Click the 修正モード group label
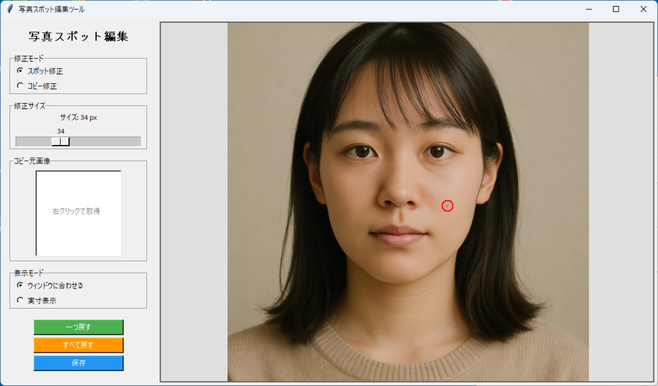658x386 pixels. [29, 59]
